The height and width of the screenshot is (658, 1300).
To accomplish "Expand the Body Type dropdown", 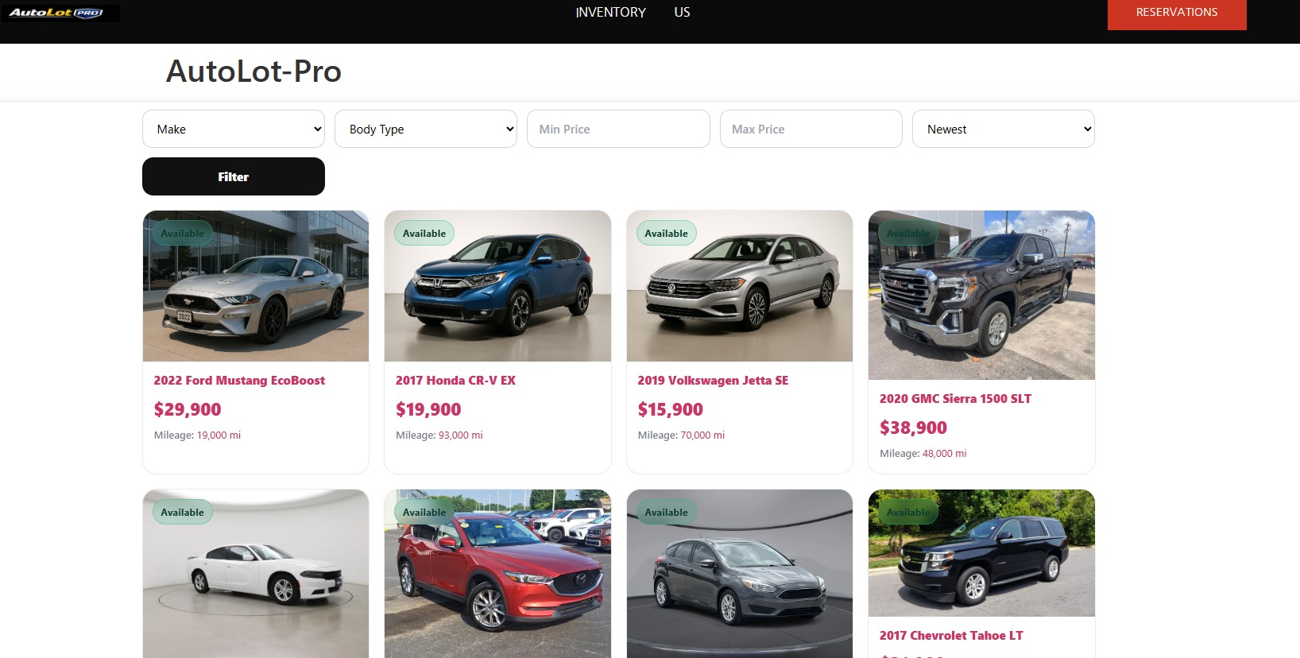I will tap(426, 129).
